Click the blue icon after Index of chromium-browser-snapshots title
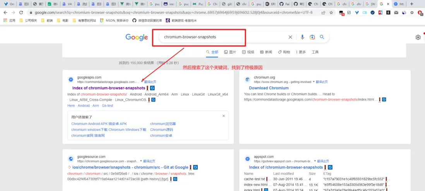The width and height of the screenshot is (425, 191). click(x=153, y=88)
